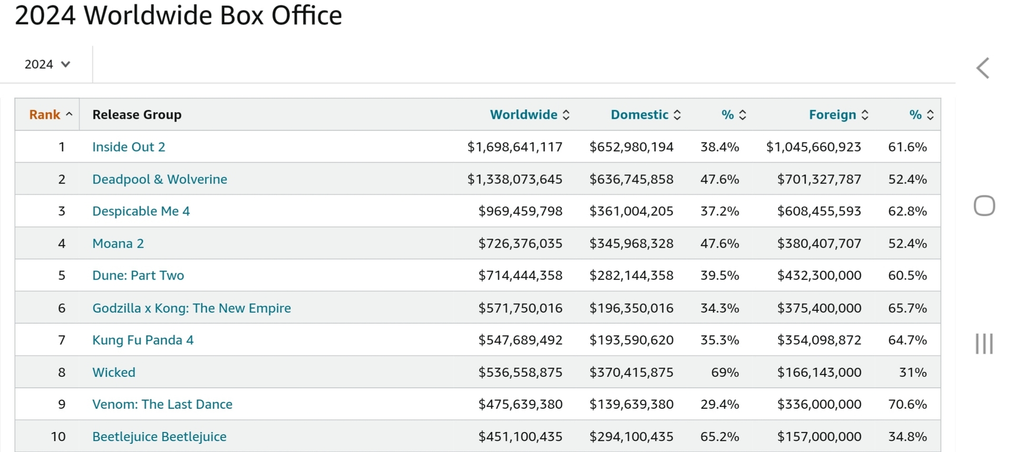Click worldwide total $571,750,016
This screenshot has height=452, width=1012.
pyautogui.click(x=520, y=308)
